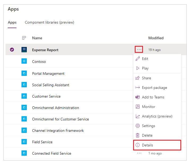191x165 pixels.
Task: Click the '19 h ago' modified time
Action: point(154,50)
